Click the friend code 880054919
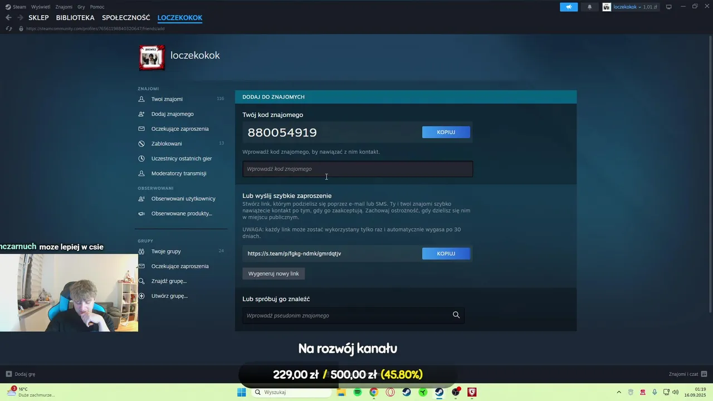This screenshot has height=401, width=713. tap(282, 132)
